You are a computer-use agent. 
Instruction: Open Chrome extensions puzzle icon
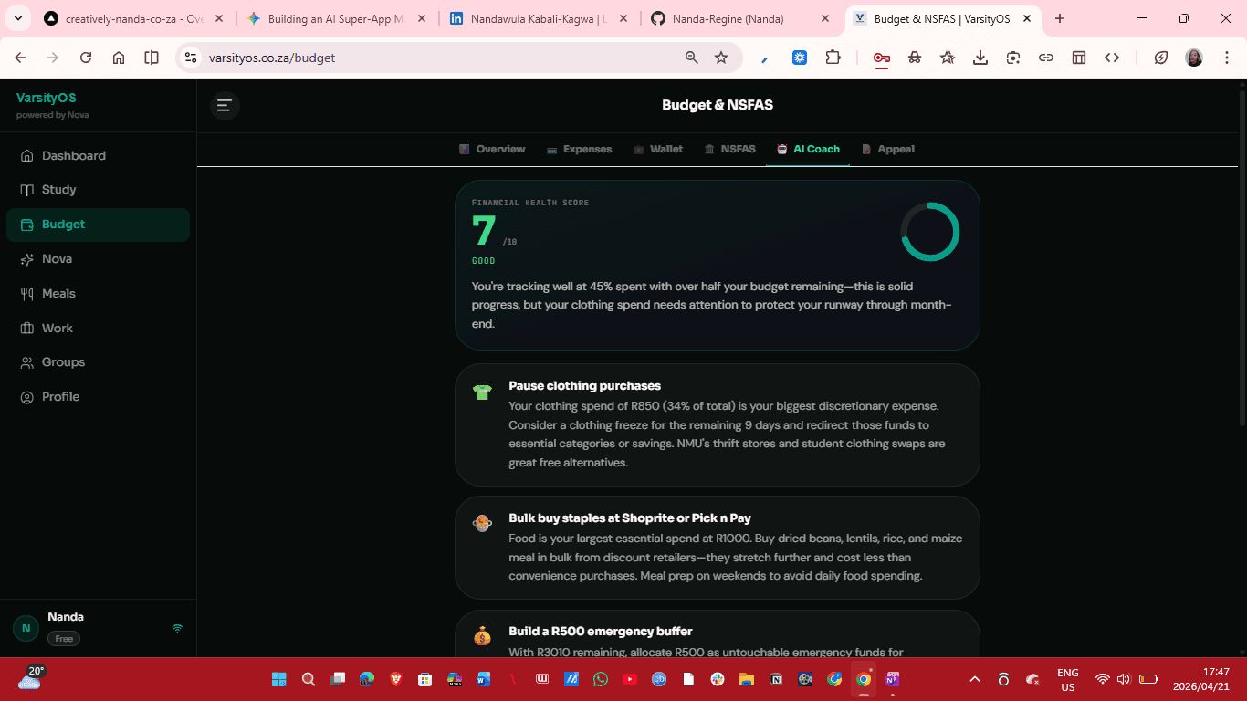click(833, 58)
